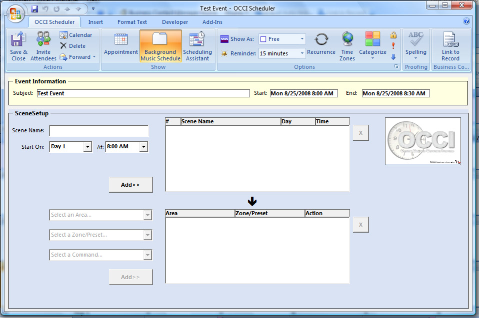Image resolution: width=479 pixels, height=318 pixels.
Task: Click the End date field
Action: pos(396,93)
